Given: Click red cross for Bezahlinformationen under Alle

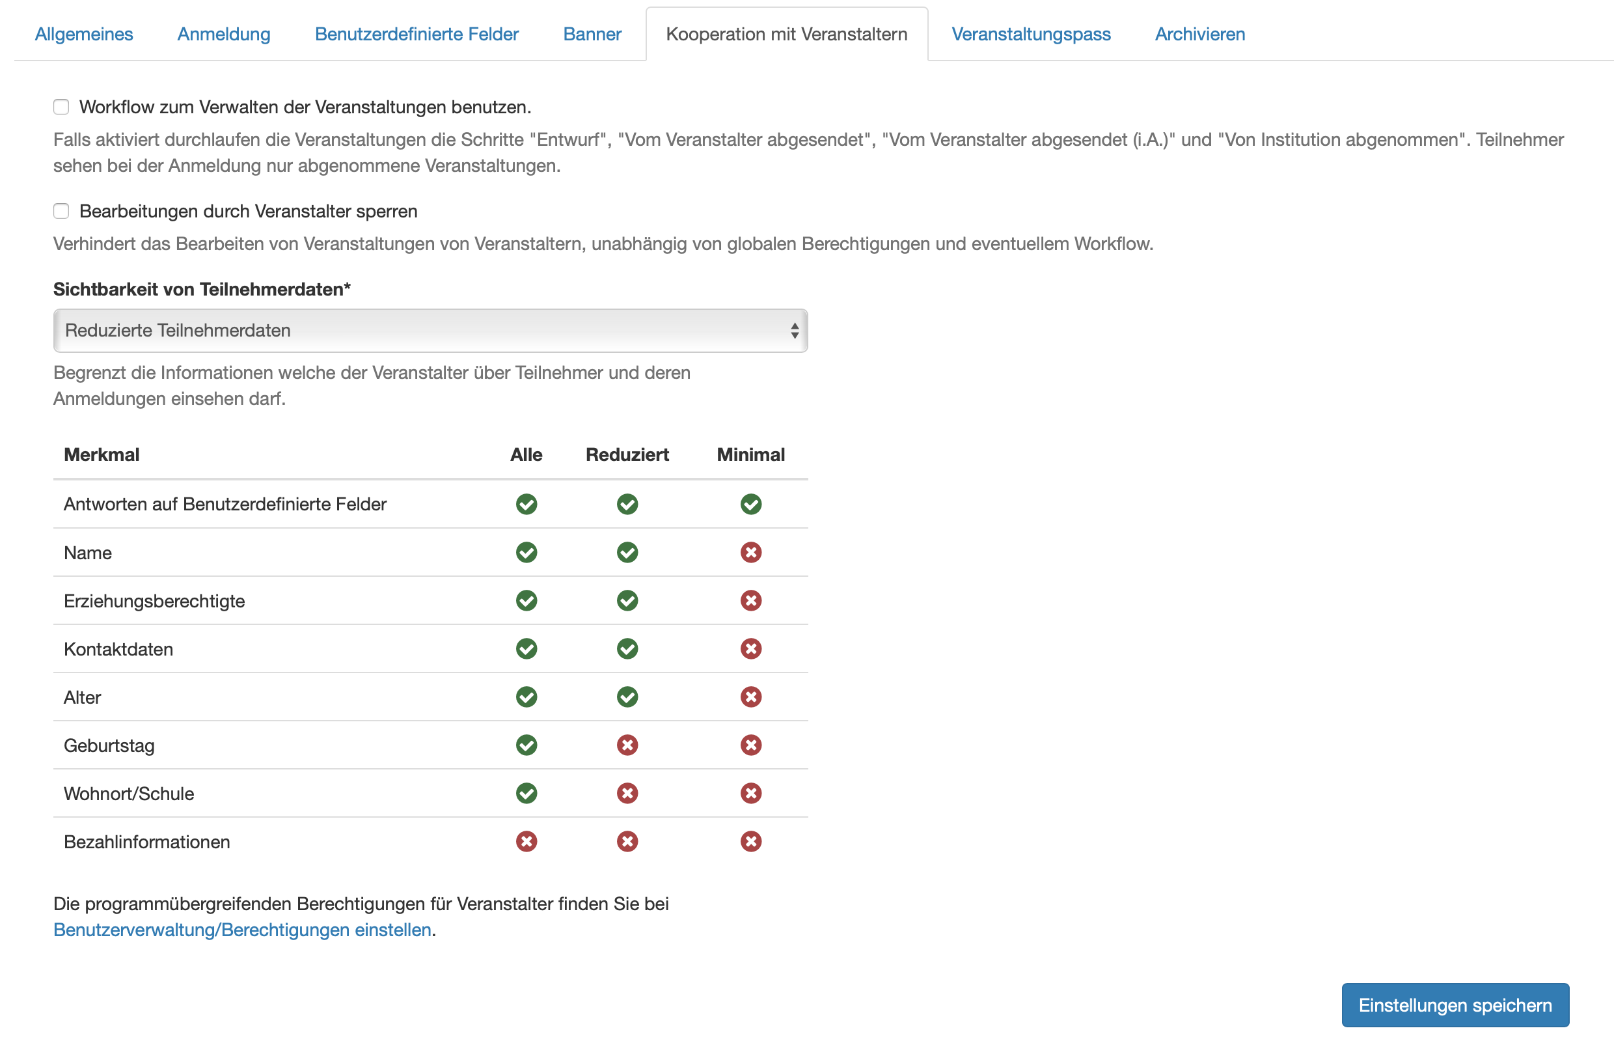Looking at the screenshot, I should coord(526,841).
